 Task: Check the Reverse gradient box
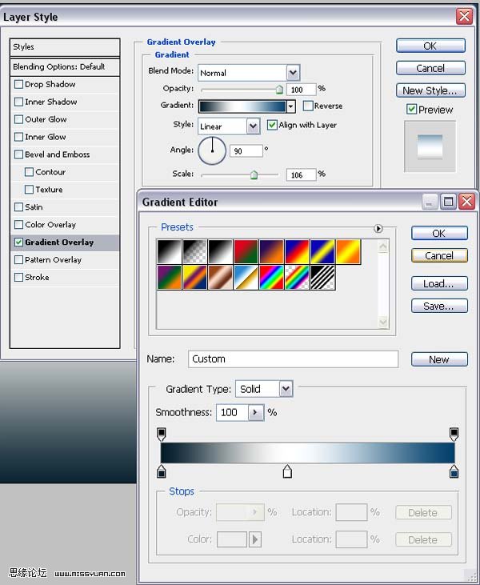[308, 106]
